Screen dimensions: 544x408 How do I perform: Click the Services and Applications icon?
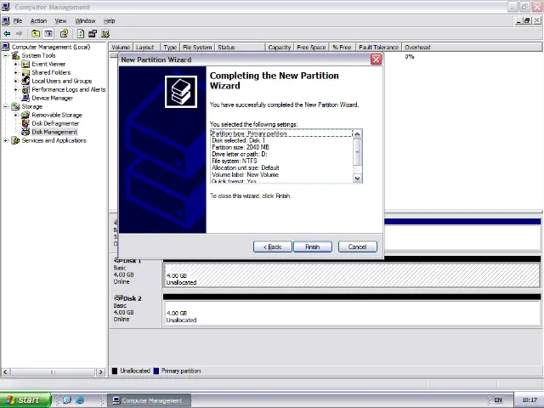15,140
